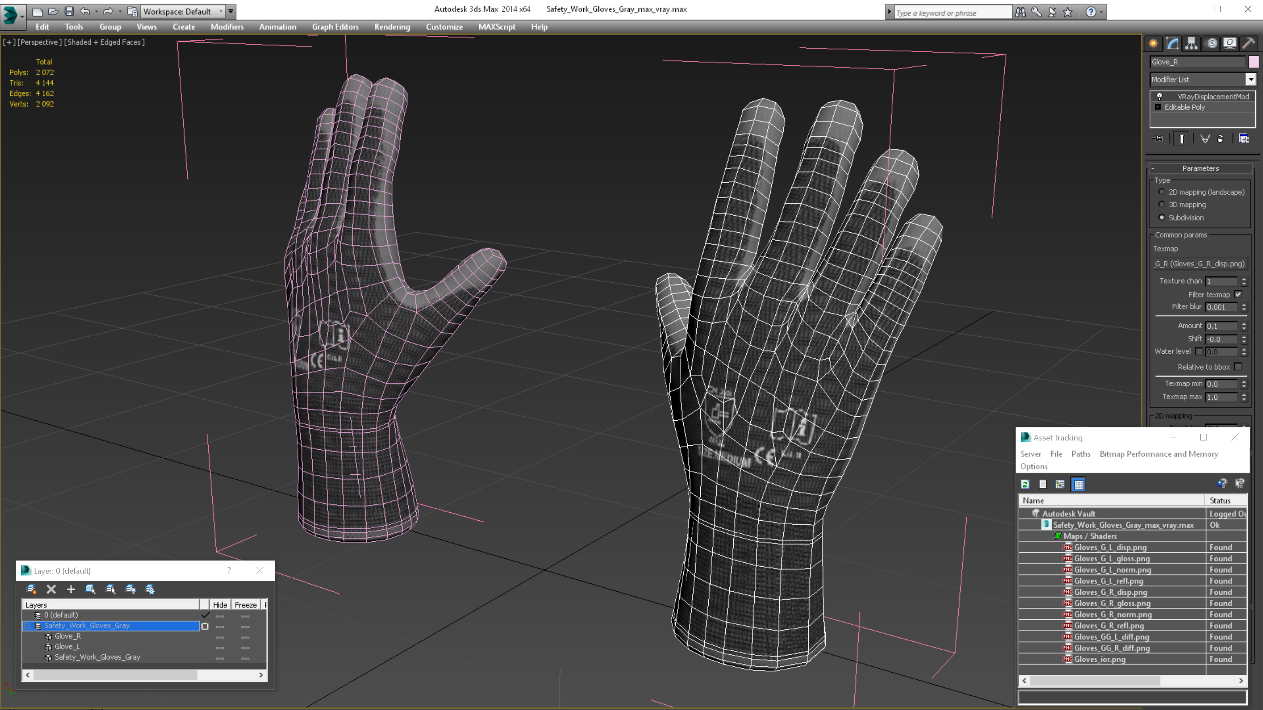Open the Motion command panel tab

1211,43
